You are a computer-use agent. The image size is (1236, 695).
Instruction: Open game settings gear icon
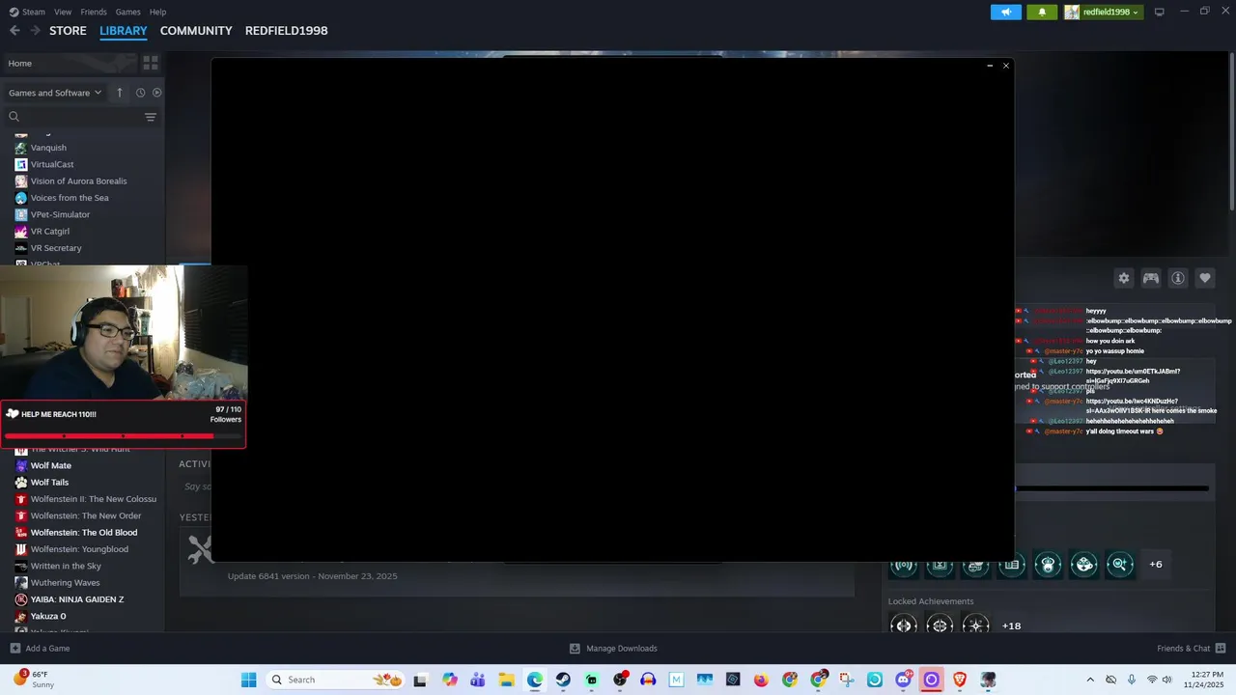(1124, 278)
